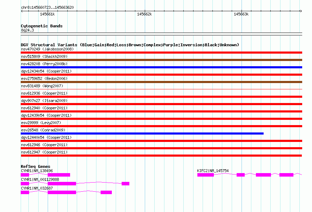Image resolution: width=312 pixels, height=212 pixels.
Task: Click the red bar under nsv612947
Action: [161, 156]
